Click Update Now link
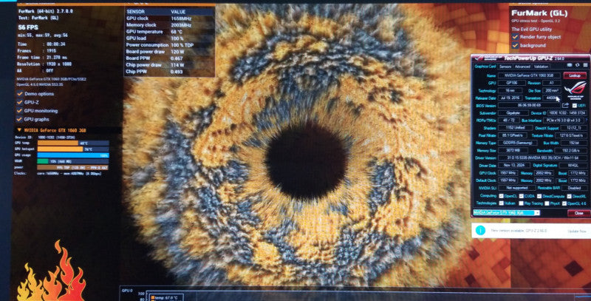591x301 pixels. pyautogui.click(x=577, y=231)
